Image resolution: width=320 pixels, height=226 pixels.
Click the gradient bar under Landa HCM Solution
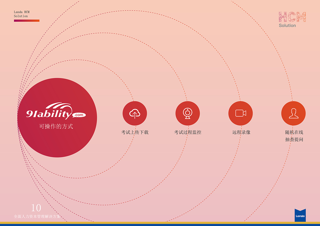pos(27,21)
